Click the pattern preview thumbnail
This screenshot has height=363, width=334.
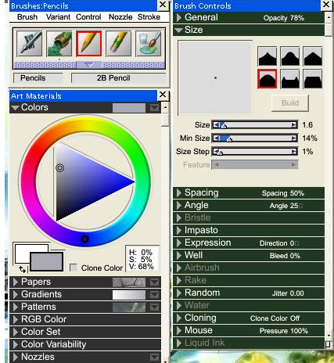click(129, 307)
